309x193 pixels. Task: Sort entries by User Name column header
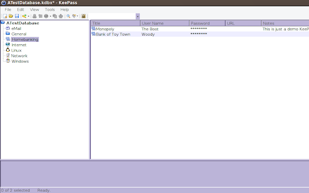click(165, 23)
